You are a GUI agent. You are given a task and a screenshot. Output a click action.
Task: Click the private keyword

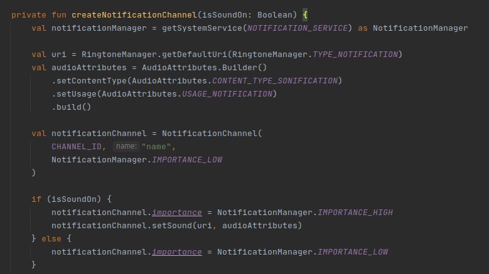pyautogui.click(x=29, y=15)
